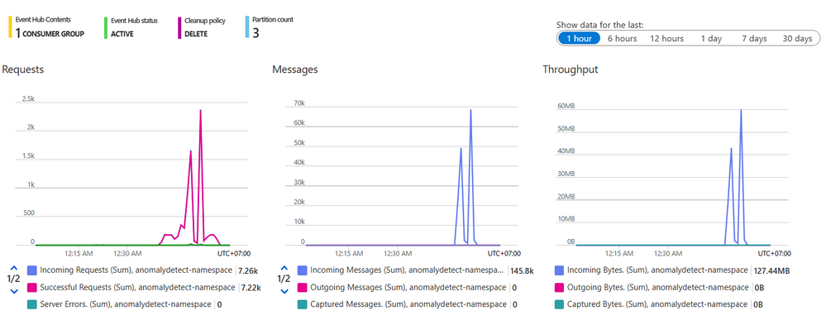
Task: Open the 1 Consumer Group tile
Action: point(46,27)
